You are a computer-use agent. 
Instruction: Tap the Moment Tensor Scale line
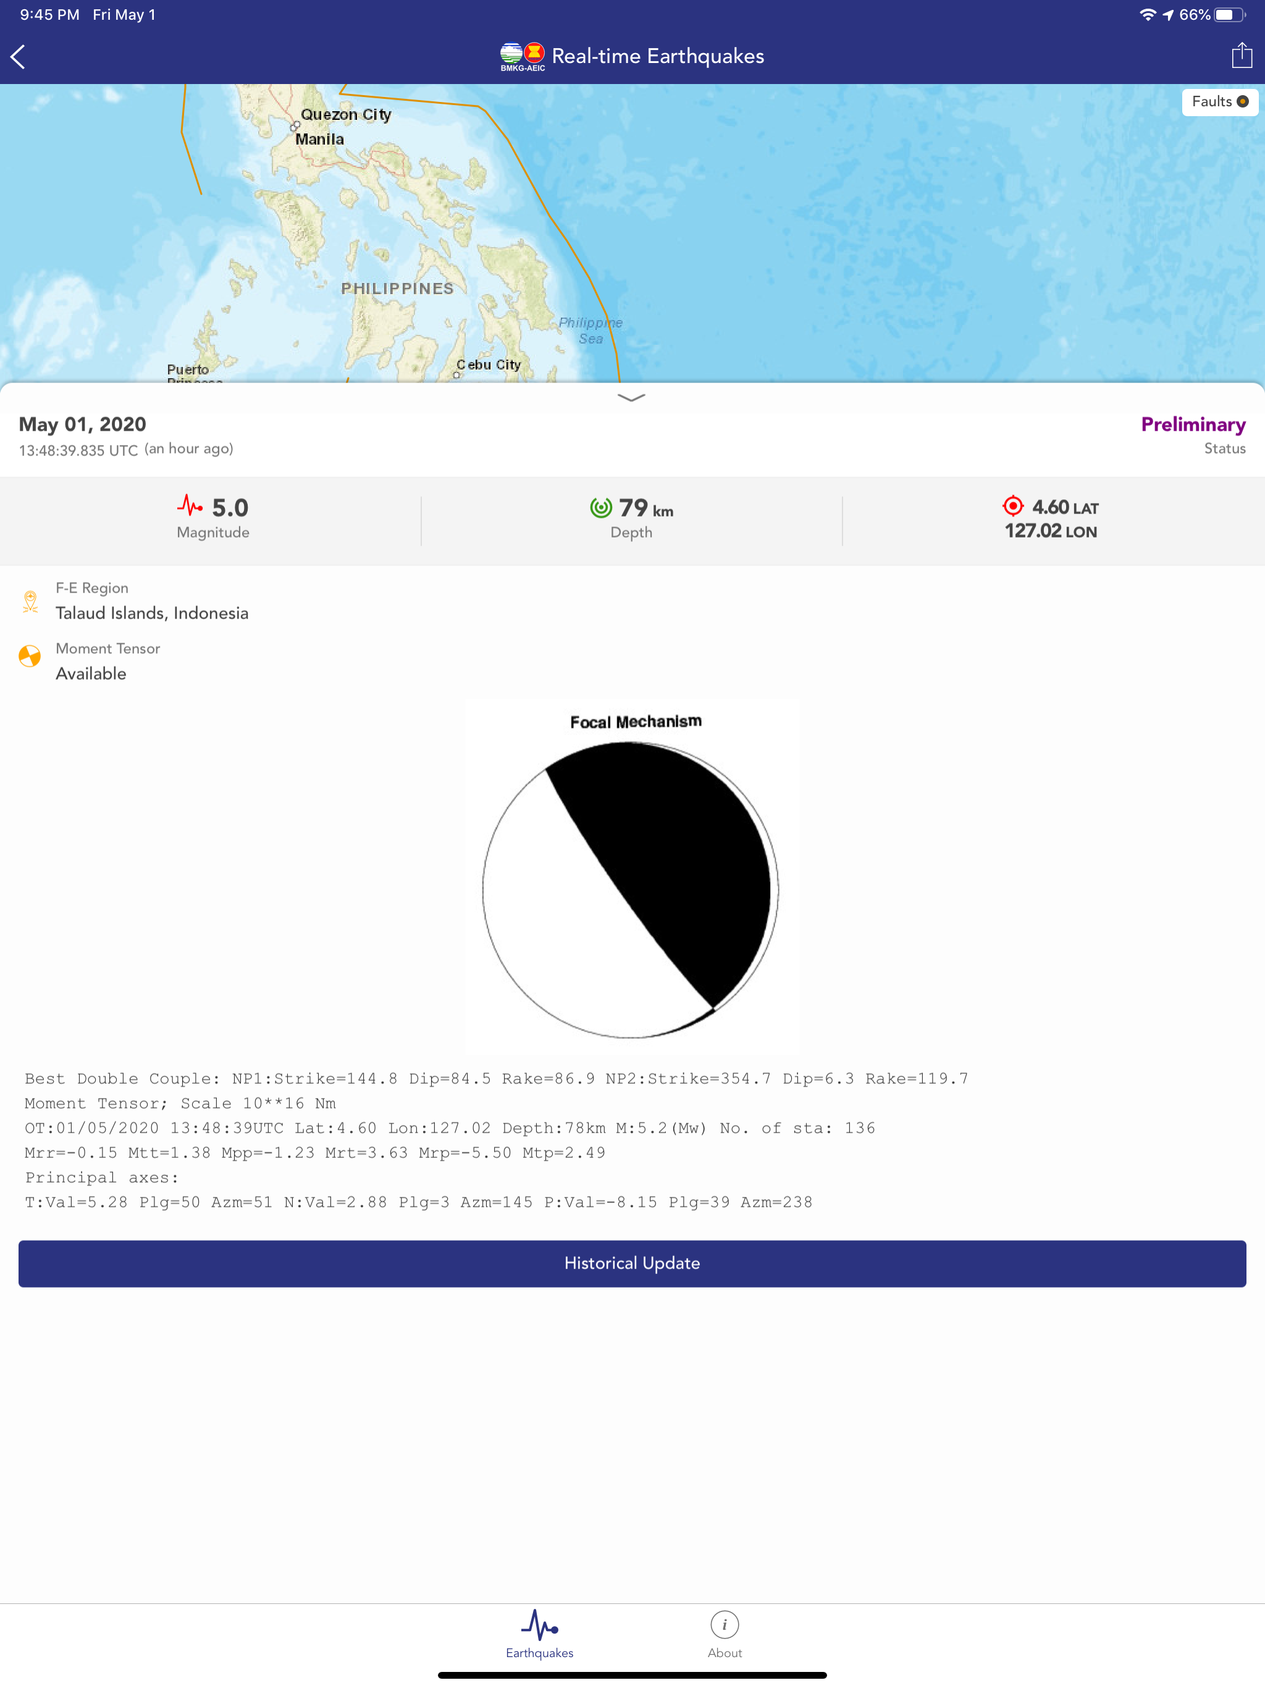pos(180,1103)
